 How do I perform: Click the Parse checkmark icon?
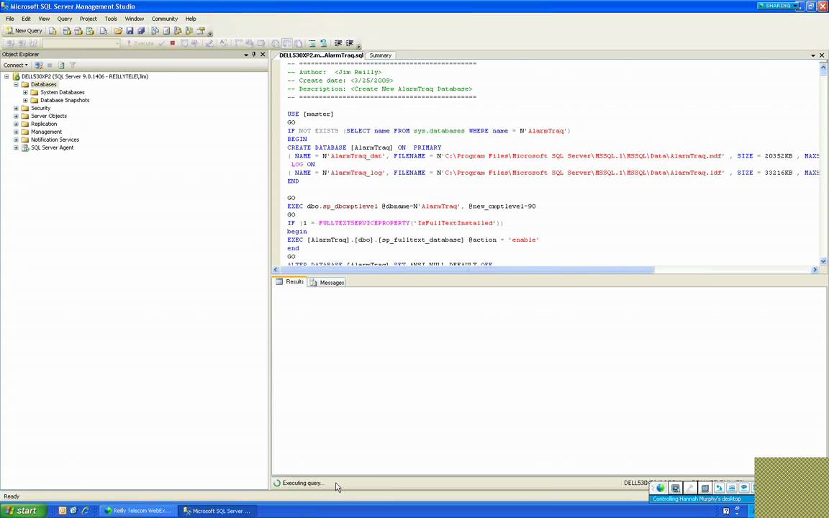(162, 43)
